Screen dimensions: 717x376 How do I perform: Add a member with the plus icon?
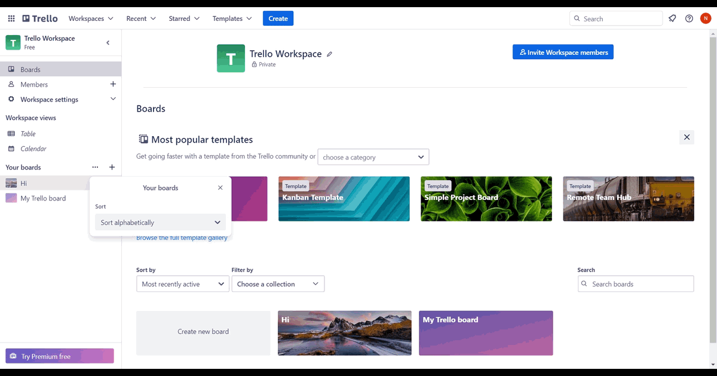click(113, 84)
